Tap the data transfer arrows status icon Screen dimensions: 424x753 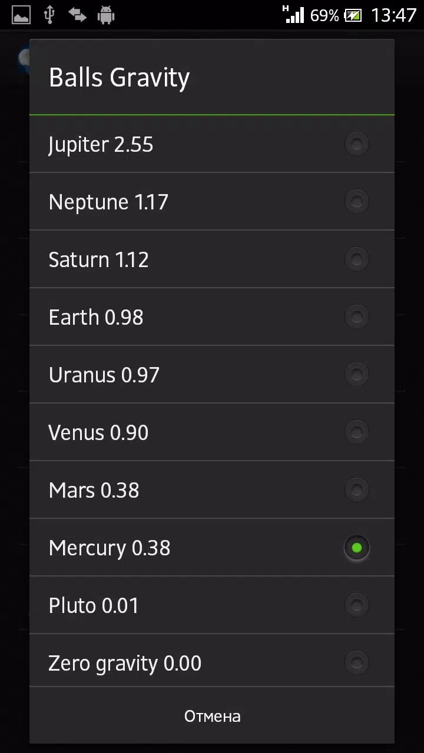(78, 15)
